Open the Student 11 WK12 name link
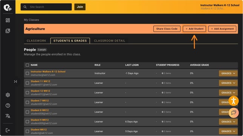 pos(40,81)
